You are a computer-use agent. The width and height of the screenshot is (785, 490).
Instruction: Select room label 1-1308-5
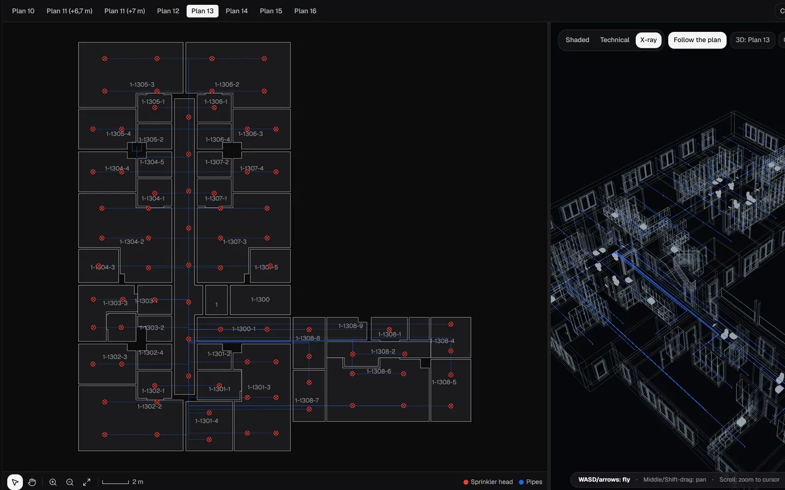[x=444, y=382]
